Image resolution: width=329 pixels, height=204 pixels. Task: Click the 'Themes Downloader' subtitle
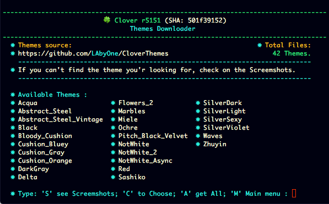(x=163, y=29)
